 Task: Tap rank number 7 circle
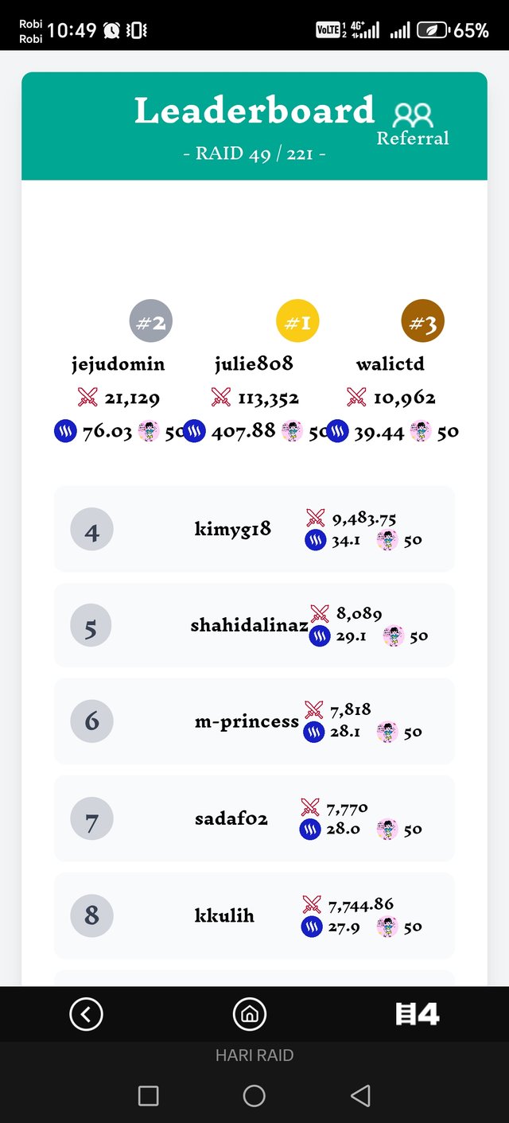(91, 819)
